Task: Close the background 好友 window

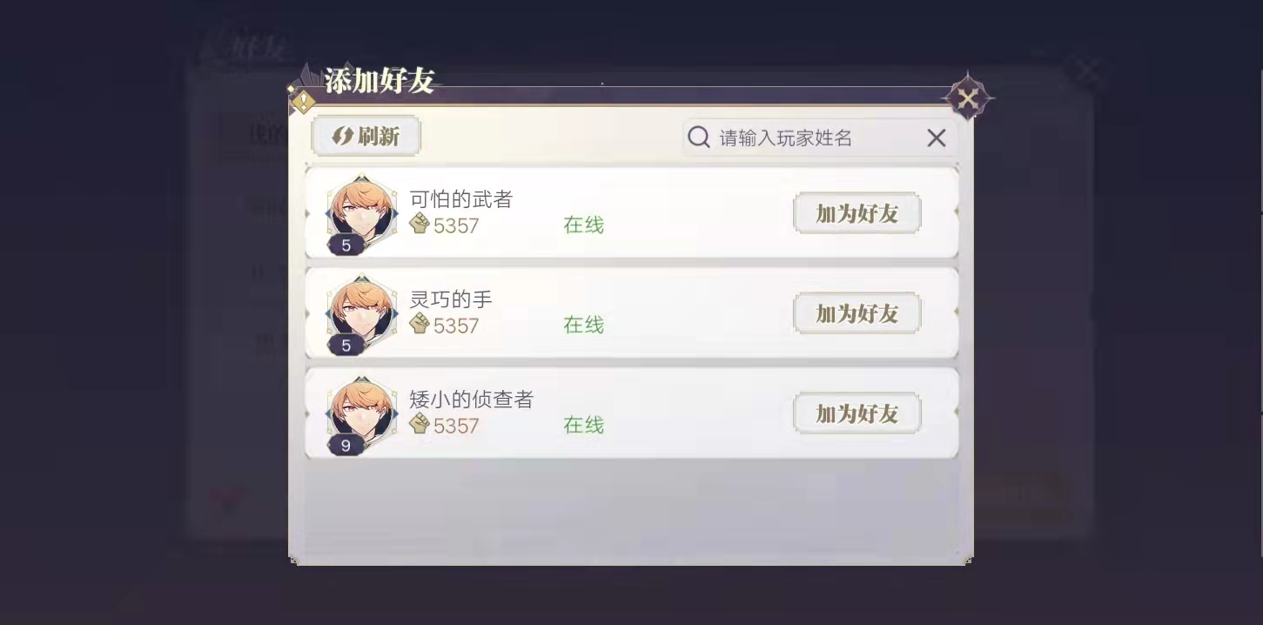Action: (x=1085, y=71)
